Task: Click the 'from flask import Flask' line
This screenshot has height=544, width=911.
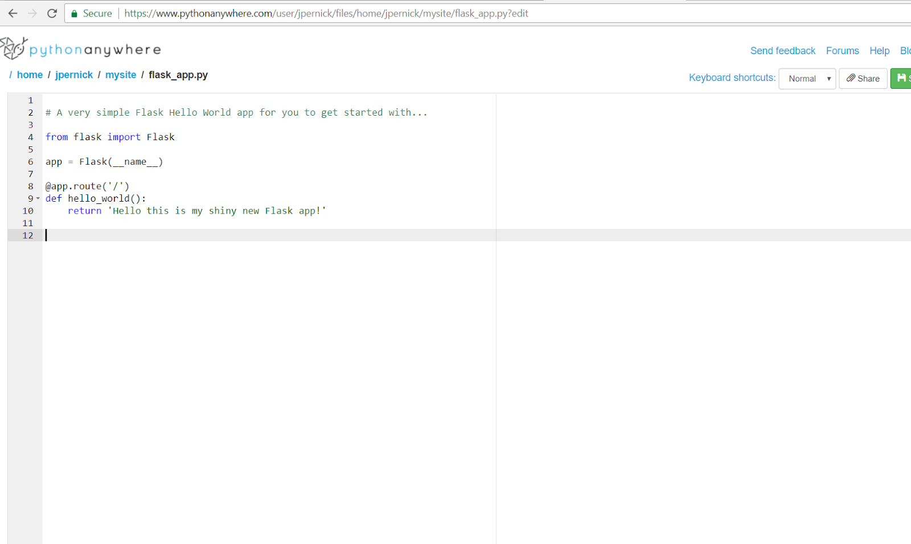Action: (x=110, y=137)
